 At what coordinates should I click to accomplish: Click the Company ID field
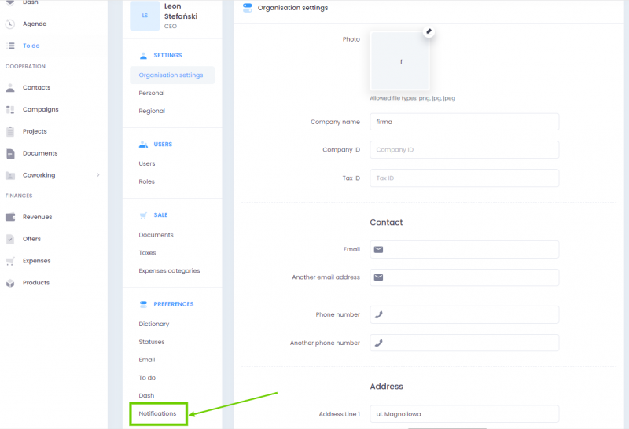pyautogui.click(x=464, y=150)
